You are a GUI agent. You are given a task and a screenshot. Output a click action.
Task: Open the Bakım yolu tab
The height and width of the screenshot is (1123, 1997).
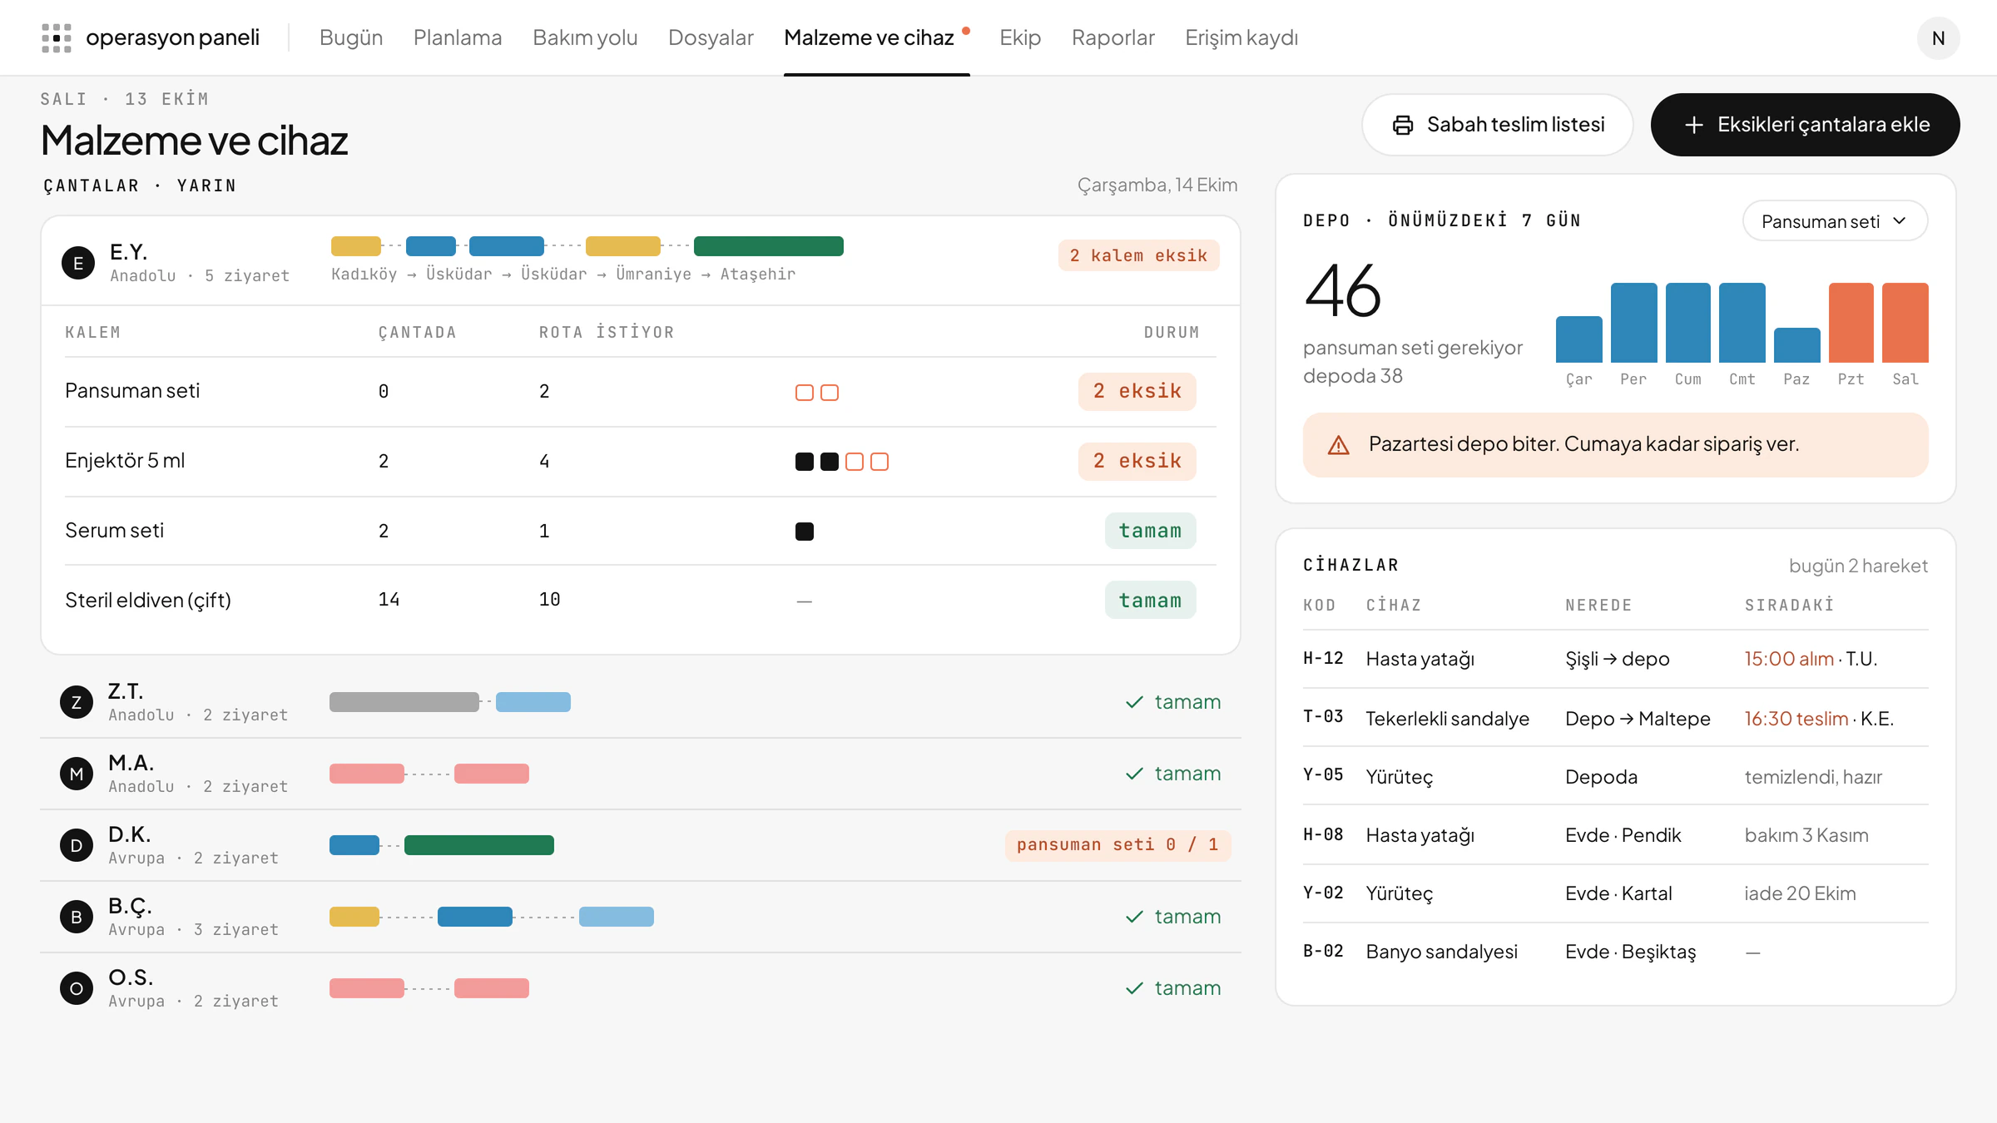(x=585, y=37)
